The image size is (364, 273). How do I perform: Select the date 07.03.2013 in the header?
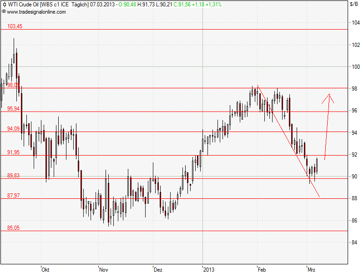coord(102,5)
